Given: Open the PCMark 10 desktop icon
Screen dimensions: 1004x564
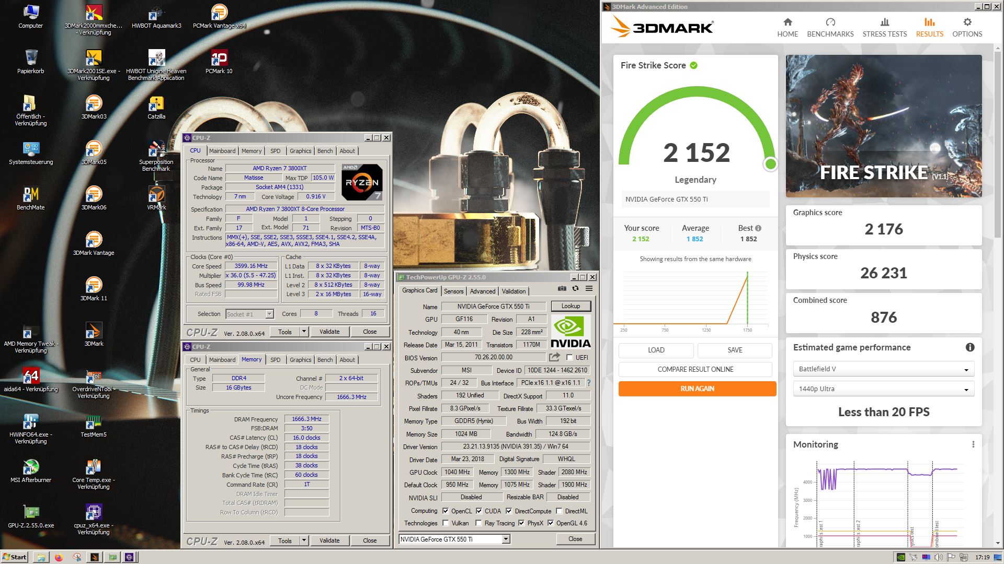Looking at the screenshot, I should click(x=219, y=62).
